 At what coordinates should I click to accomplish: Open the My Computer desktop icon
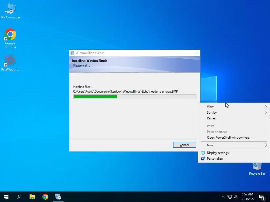click(x=10, y=11)
